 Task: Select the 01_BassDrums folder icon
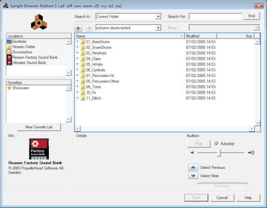pyautogui.click(x=83, y=42)
